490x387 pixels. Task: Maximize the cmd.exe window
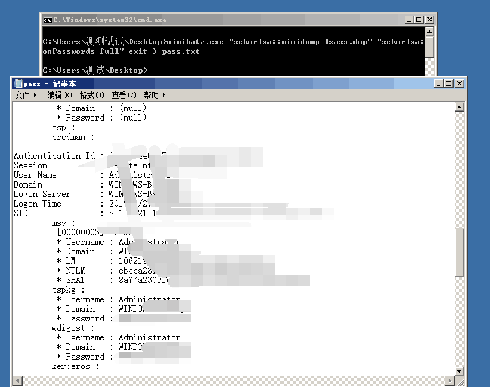coord(419,20)
